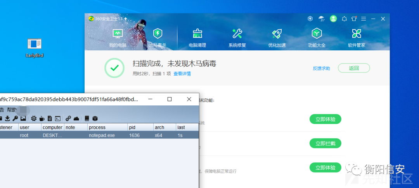Sort by last column header
419x188 pixels.
tap(187, 128)
